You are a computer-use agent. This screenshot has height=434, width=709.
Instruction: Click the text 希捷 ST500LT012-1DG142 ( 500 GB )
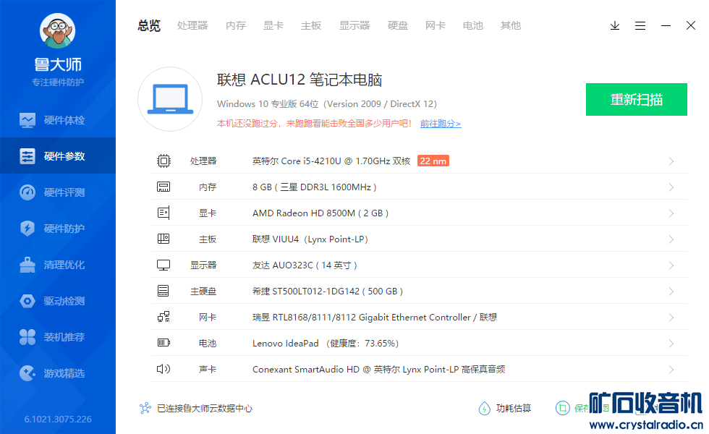(328, 291)
